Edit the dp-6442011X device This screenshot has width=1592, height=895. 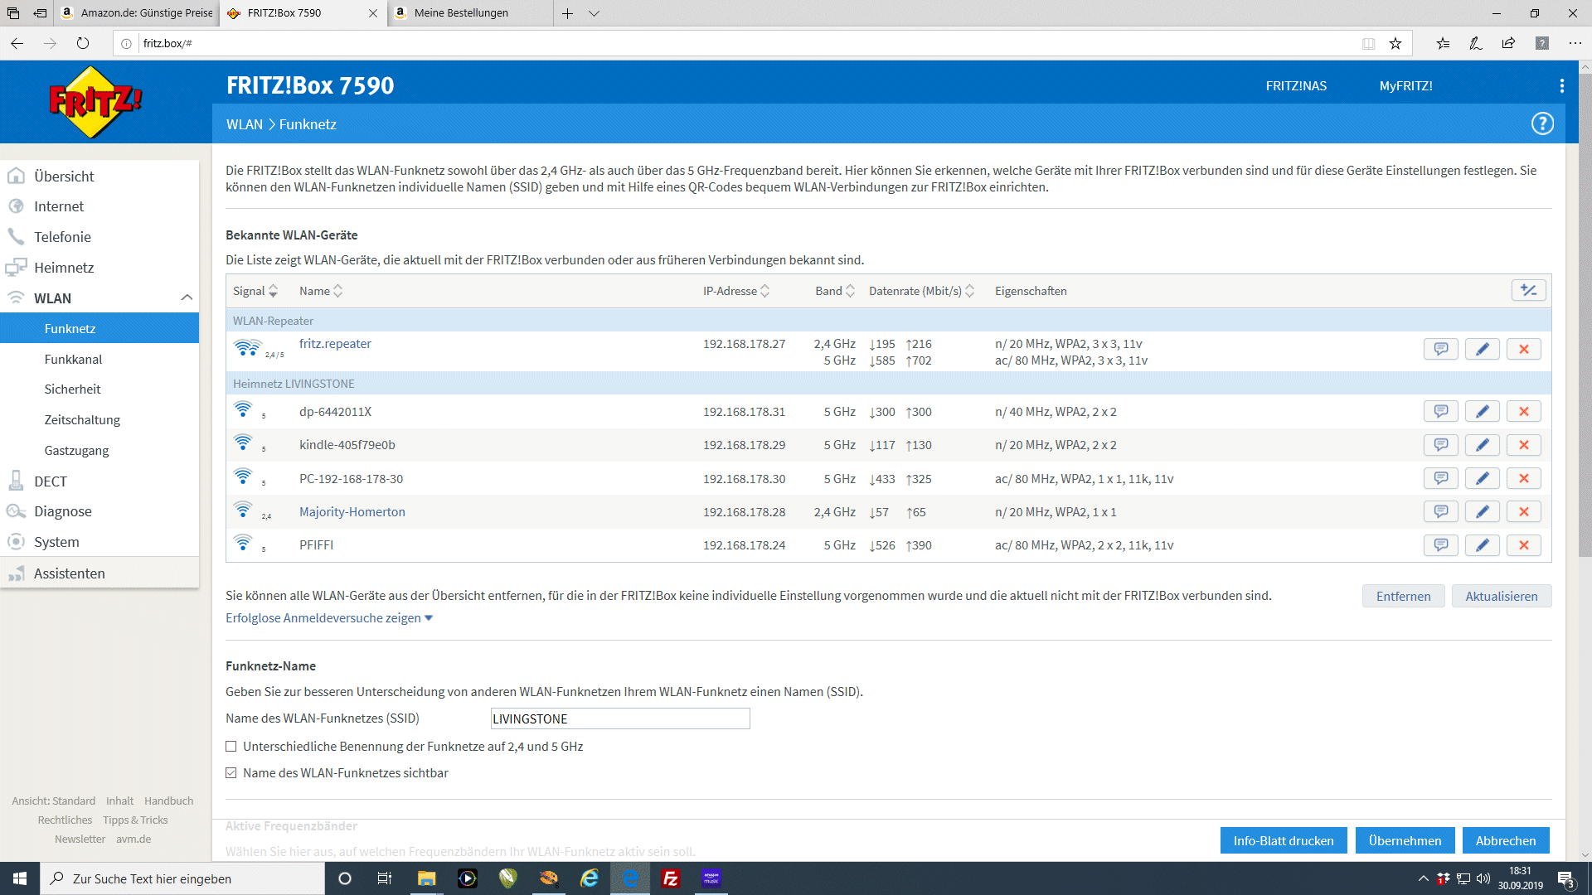(x=1483, y=411)
